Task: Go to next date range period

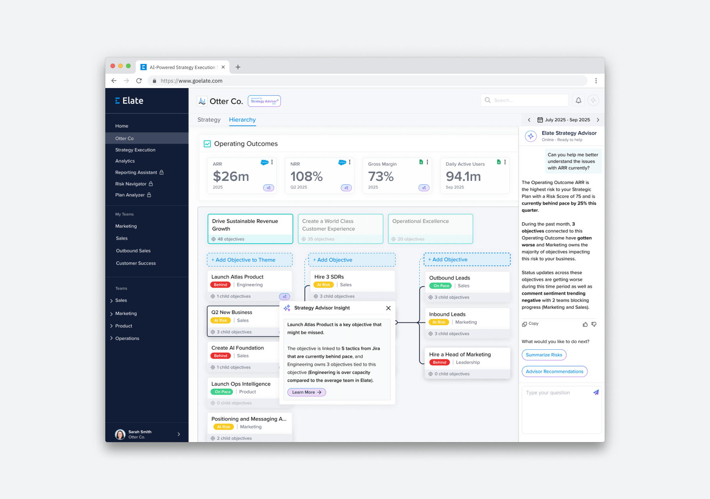Action: 598,120
